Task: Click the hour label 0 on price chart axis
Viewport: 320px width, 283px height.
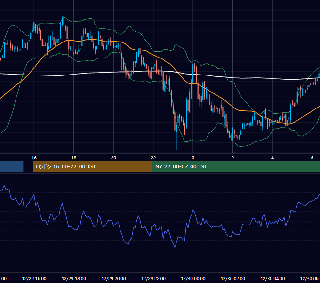Action: (x=193, y=158)
